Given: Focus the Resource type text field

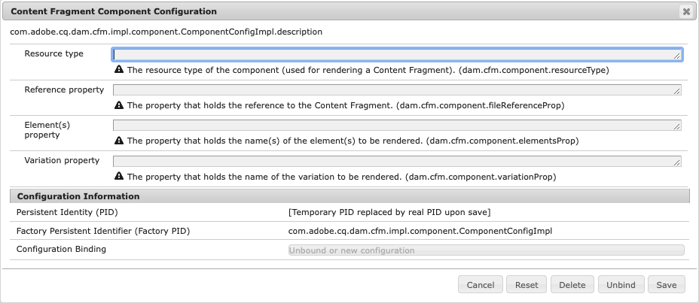Looking at the screenshot, I should click(x=396, y=55).
